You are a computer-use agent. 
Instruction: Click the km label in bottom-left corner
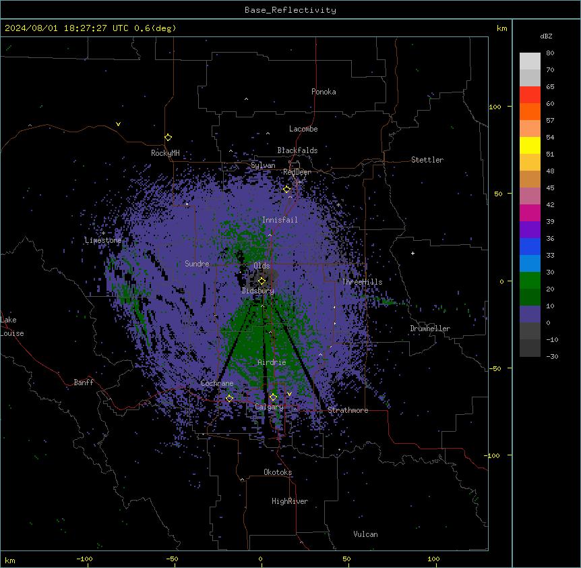10,561
